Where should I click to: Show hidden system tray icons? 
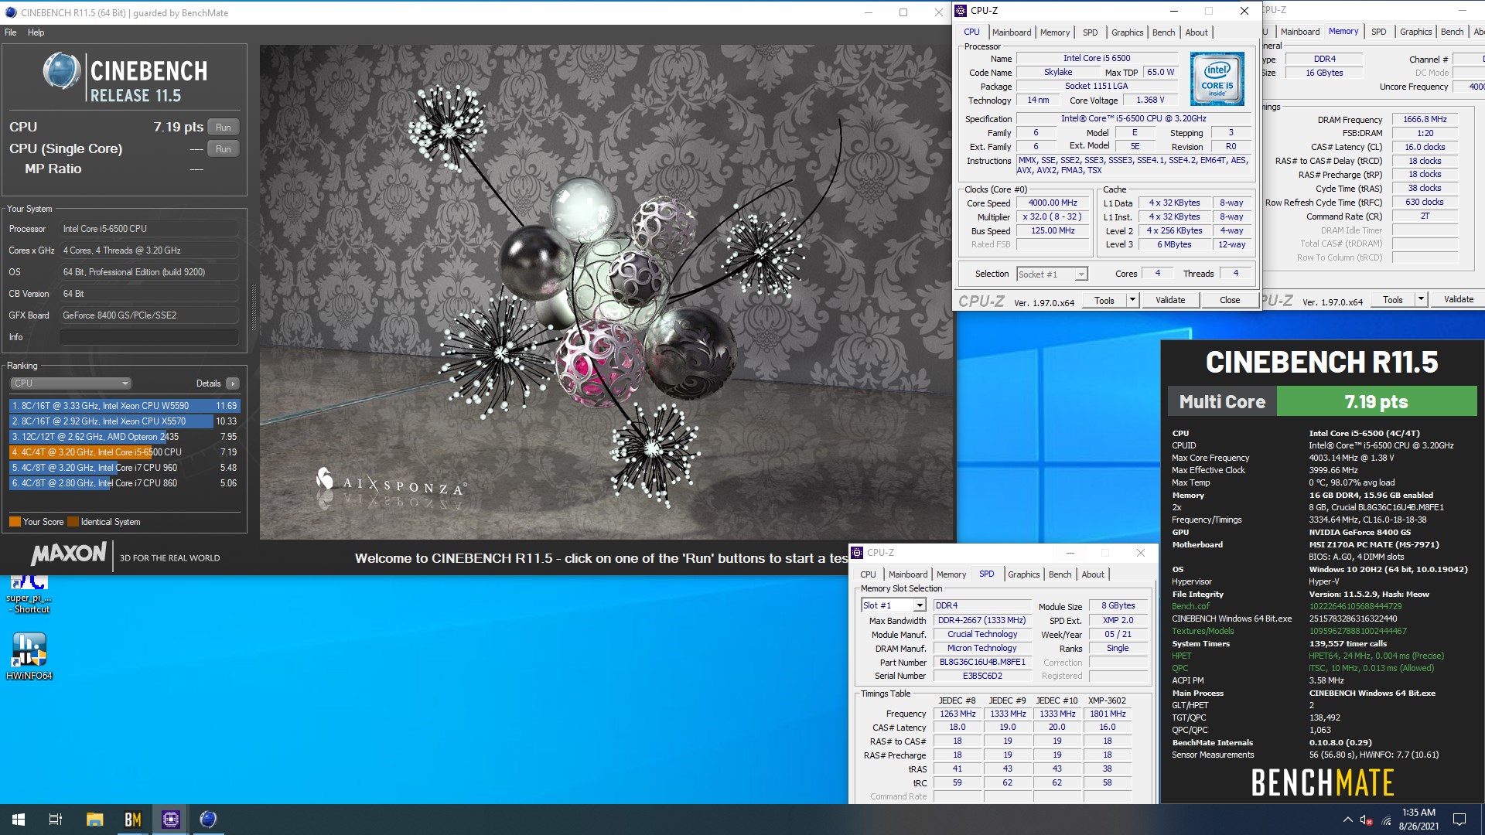pos(1347,820)
